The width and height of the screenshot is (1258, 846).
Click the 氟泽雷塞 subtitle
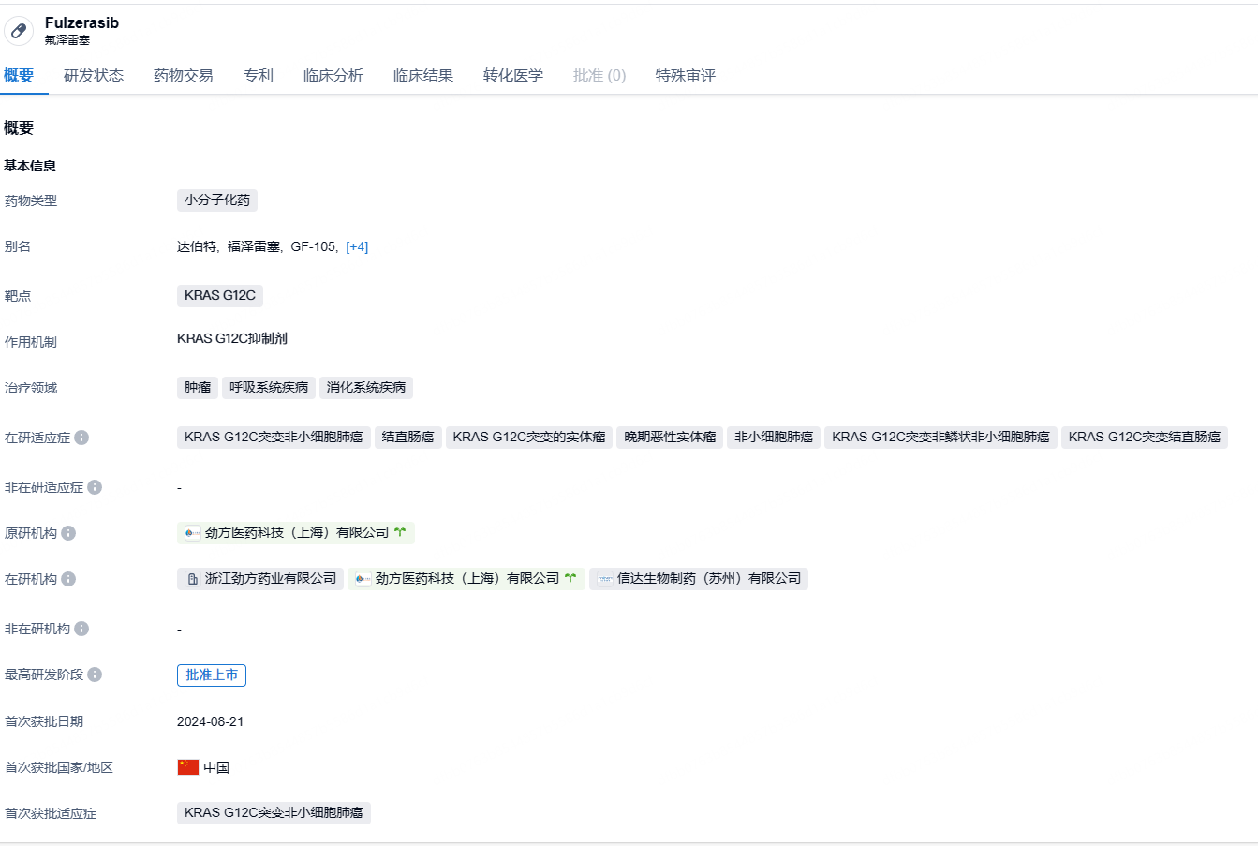[67, 40]
